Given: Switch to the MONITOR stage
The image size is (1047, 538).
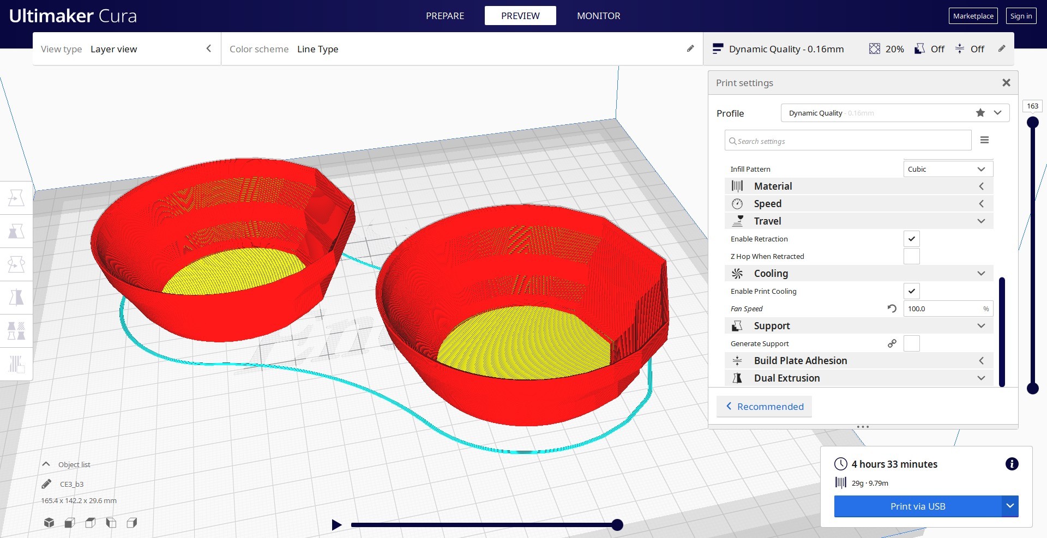Looking at the screenshot, I should tap(598, 16).
